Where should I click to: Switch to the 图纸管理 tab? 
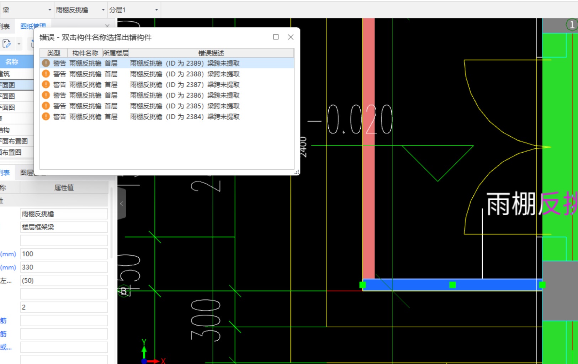click(33, 26)
